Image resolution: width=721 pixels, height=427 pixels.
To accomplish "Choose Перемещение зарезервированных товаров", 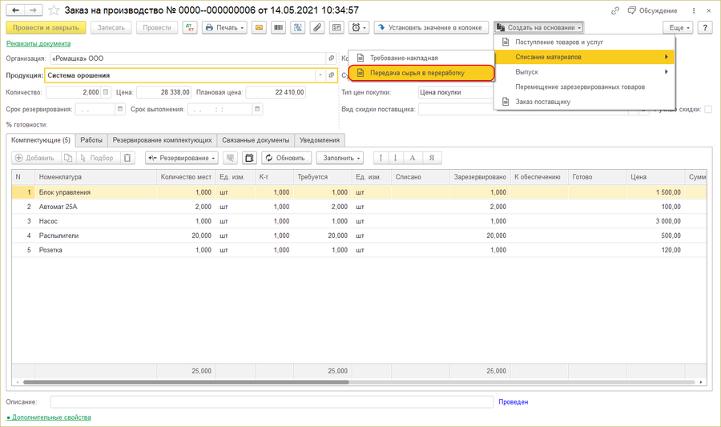I will coord(585,87).
